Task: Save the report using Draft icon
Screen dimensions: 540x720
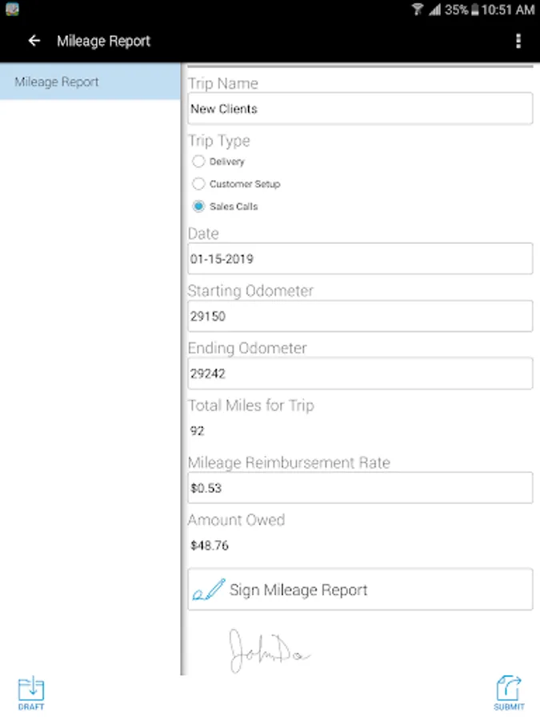Action: 31,694
